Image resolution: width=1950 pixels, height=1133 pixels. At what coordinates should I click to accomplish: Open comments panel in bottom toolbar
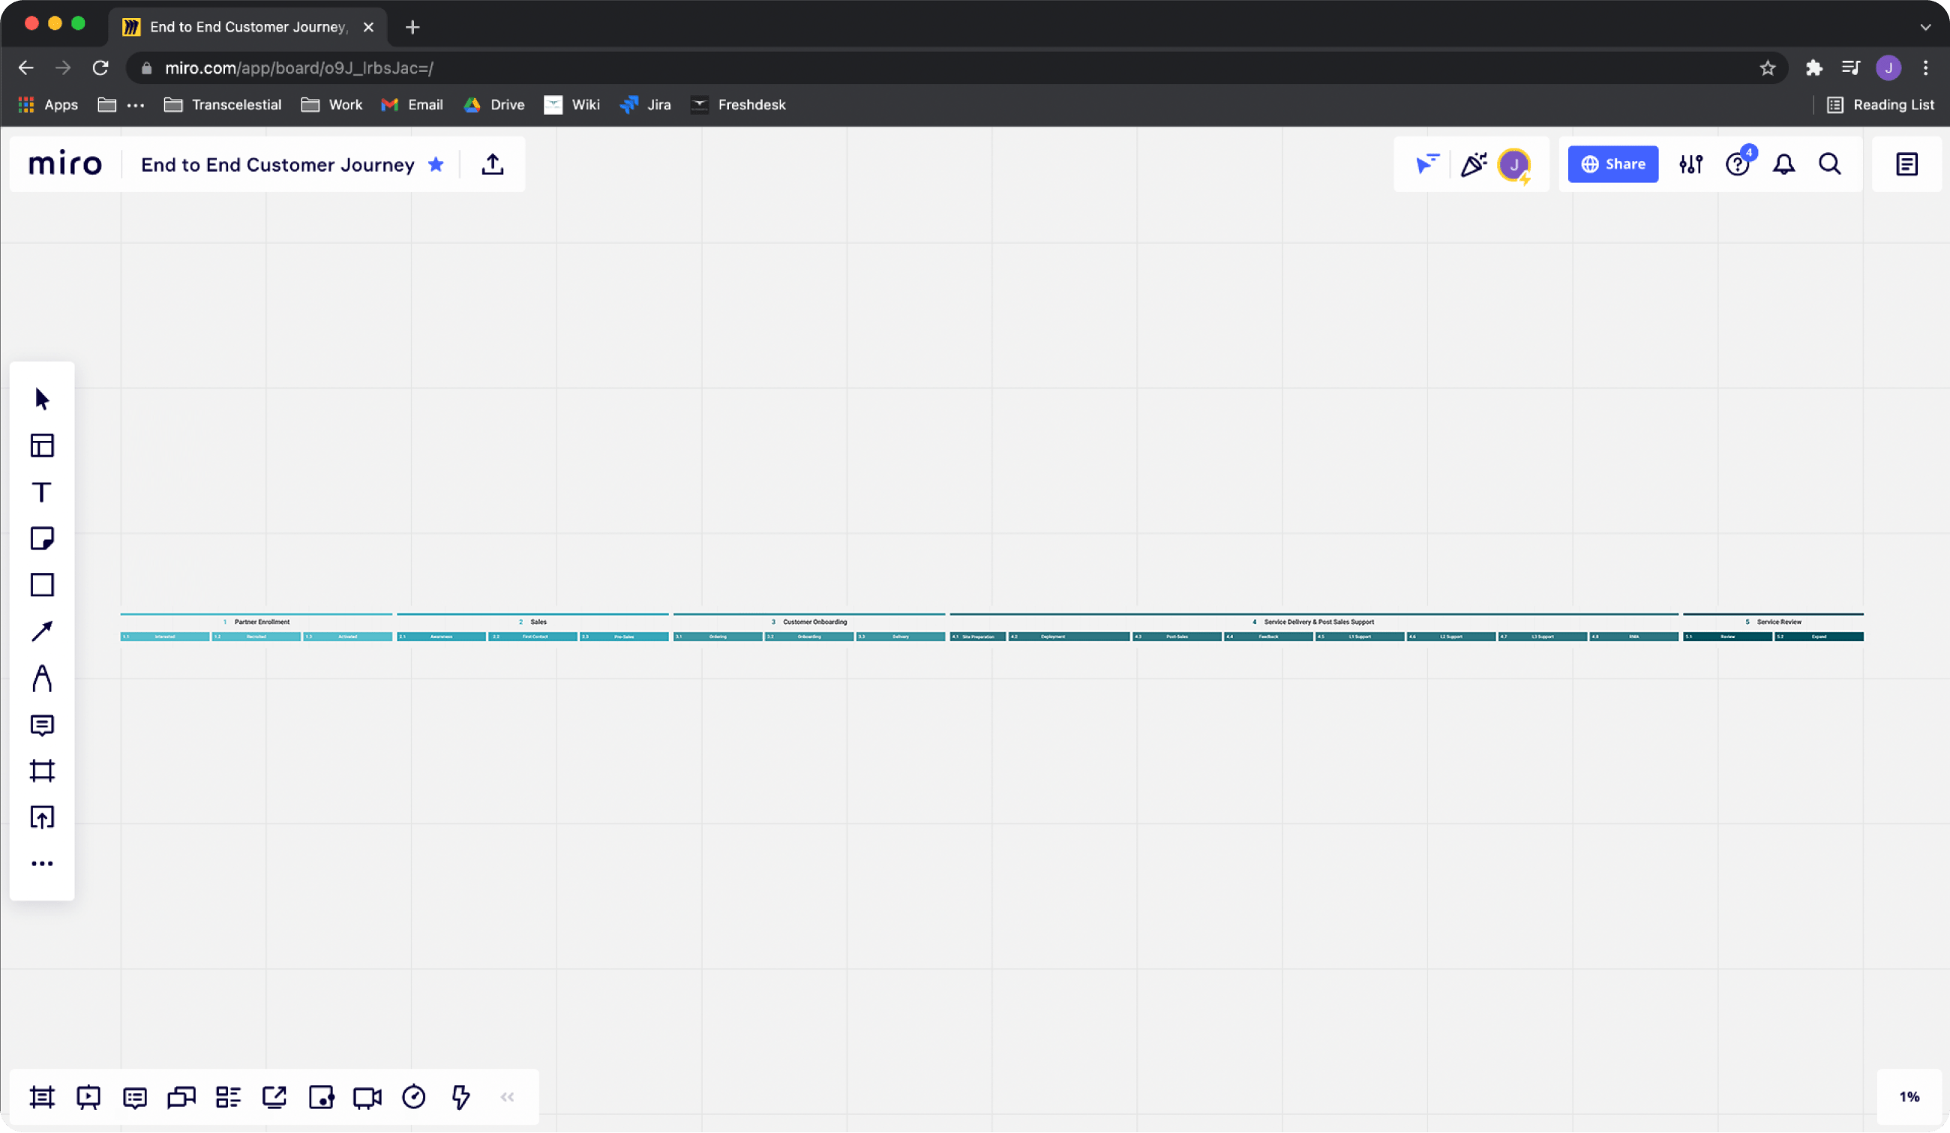(135, 1098)
